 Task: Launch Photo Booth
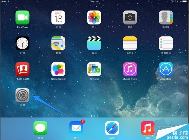point(23,69)
